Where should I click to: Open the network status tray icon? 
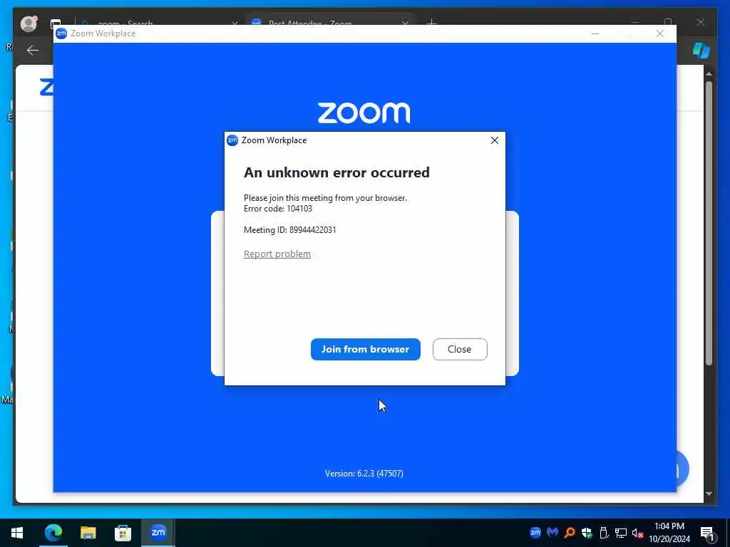click(x=621, y=532)
